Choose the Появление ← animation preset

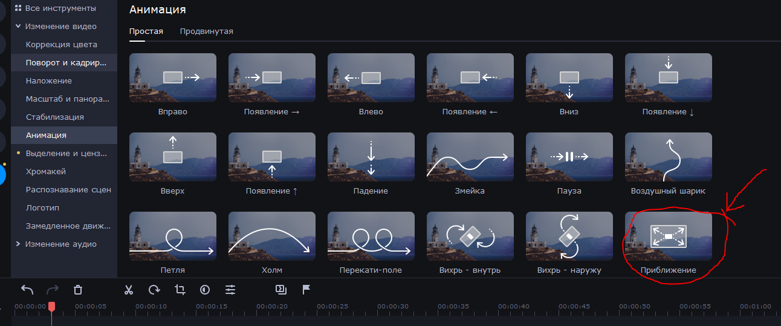click(x=470, y=78)
